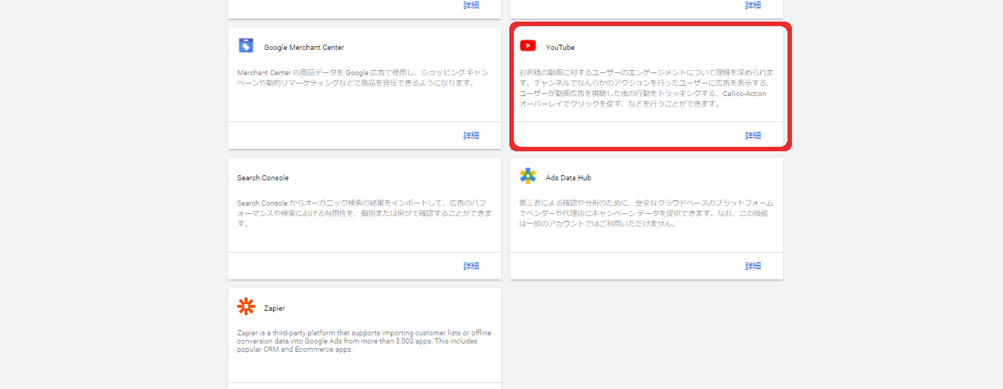Select the Search Console card title

(262, 178)
